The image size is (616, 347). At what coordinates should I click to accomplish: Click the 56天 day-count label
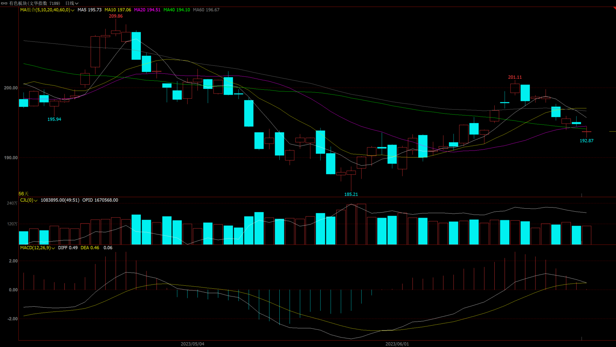24,194
